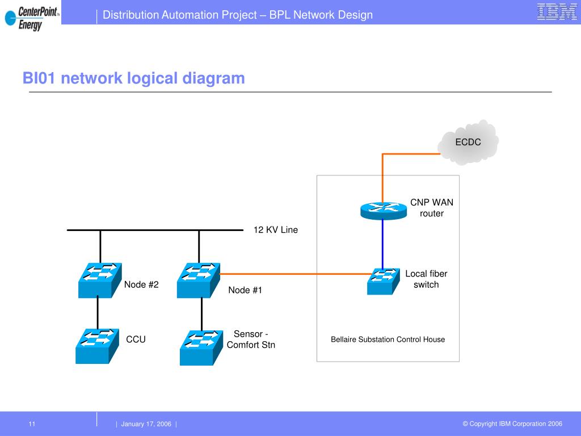Select the Bellaire Substation Control House label
This screenshot has width=581, height=436.
(388, 339)
